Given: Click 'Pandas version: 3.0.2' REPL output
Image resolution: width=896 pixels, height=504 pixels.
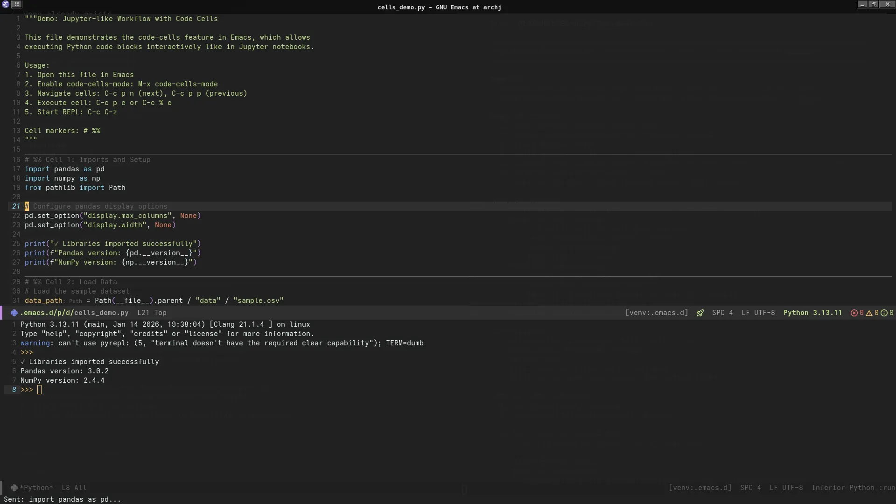Looking at the screenshot, I should (x=64, y=371).
